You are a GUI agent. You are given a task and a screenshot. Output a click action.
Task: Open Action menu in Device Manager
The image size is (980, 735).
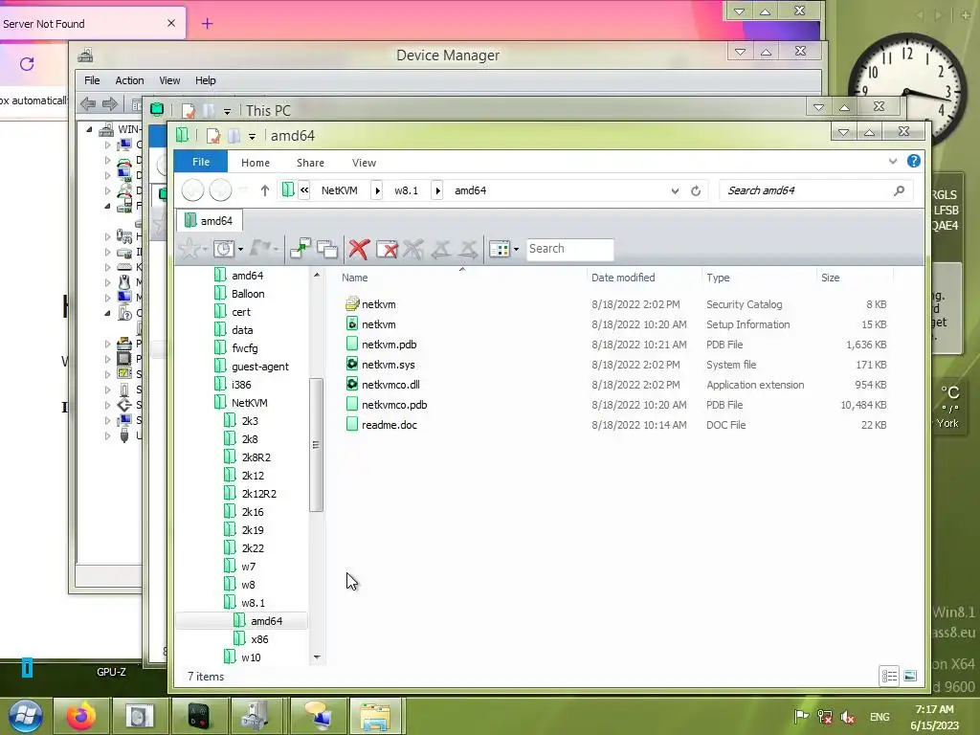coord(129,80)
